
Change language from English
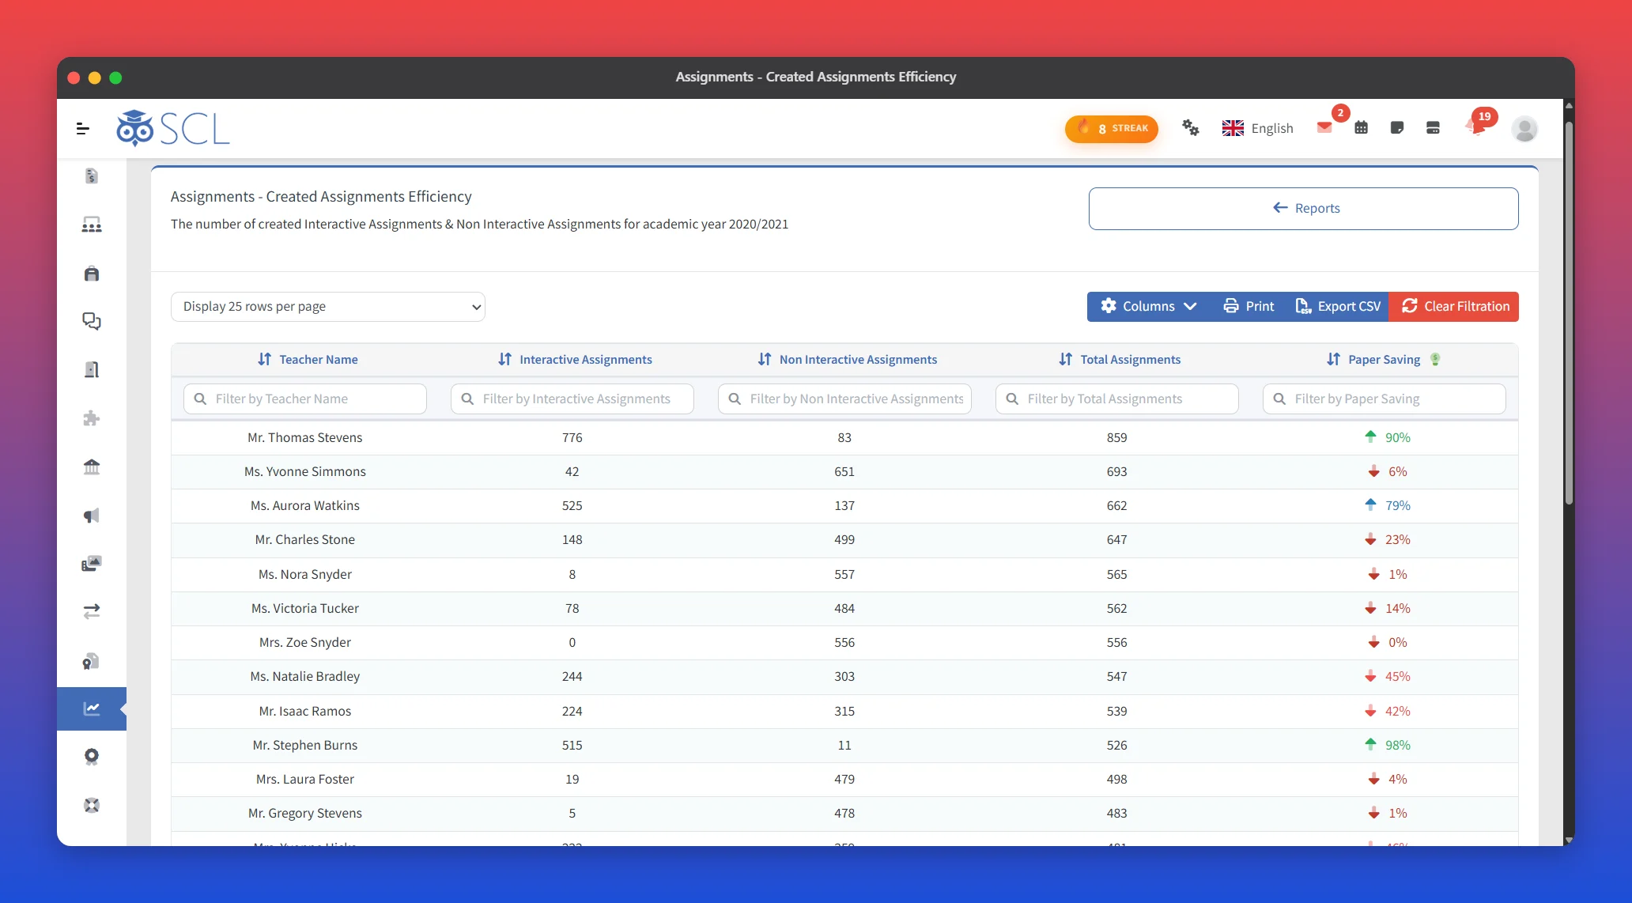[1257, 128]
